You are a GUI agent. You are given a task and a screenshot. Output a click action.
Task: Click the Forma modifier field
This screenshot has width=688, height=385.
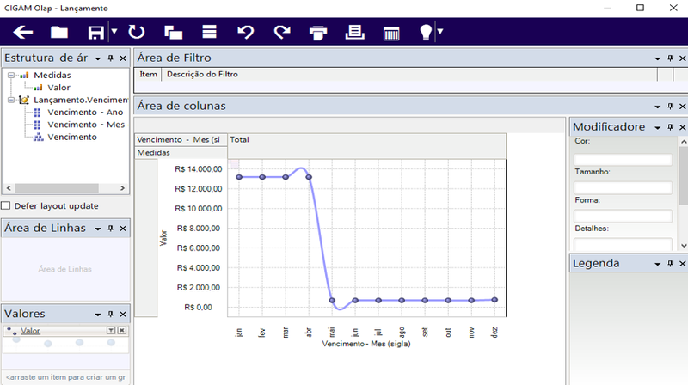623,216
